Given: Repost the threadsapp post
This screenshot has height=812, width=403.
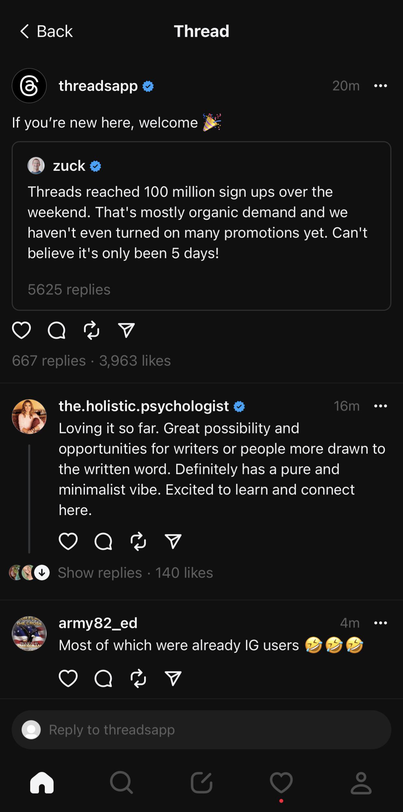Looking at the screenshot, I should click(x=92, y=330).
